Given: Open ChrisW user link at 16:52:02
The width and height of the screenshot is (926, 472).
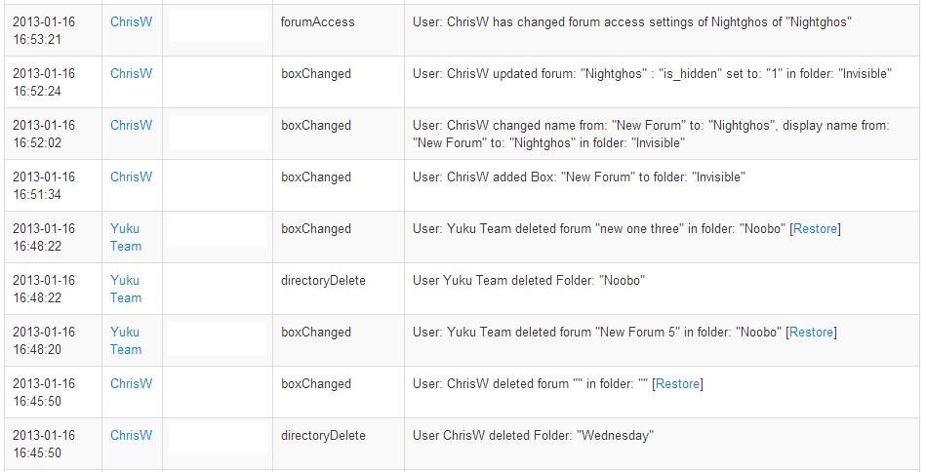Looking at the screenshot, I should pos(131,125).
